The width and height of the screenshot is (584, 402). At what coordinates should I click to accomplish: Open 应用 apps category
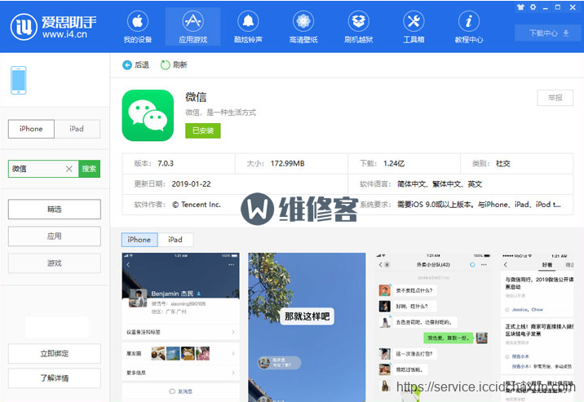point(55,236)
